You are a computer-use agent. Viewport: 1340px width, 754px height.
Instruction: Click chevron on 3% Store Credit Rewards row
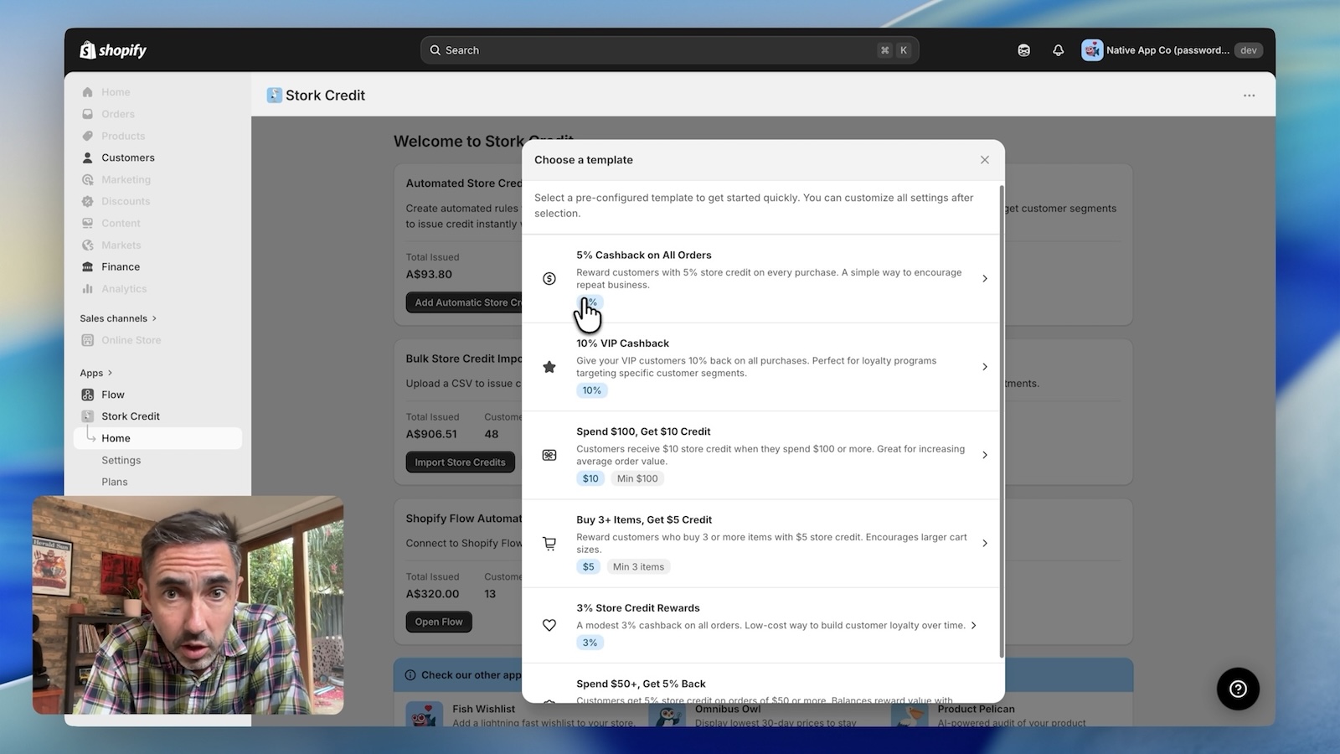click(973, 625)
